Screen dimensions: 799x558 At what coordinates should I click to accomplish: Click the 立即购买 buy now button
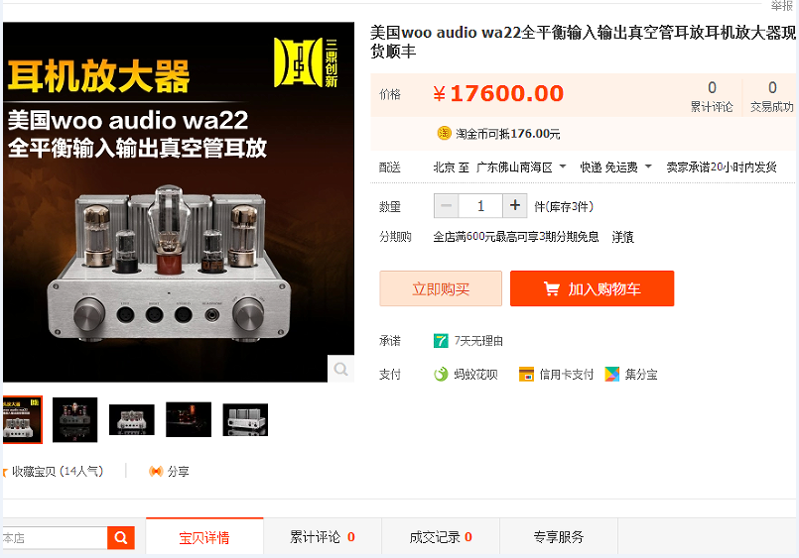point(441,288)
